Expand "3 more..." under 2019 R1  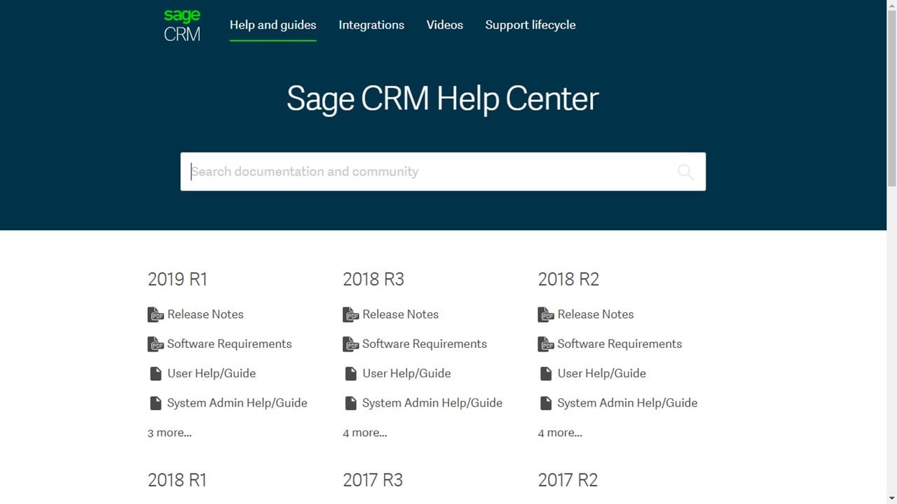[170, 433]
